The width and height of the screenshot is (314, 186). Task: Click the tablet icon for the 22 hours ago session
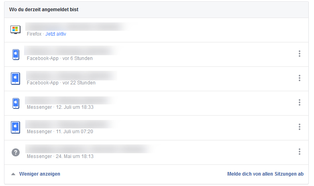[x=15, y=78]
